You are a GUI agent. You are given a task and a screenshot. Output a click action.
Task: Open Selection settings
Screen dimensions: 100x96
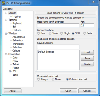coord(17,47)
